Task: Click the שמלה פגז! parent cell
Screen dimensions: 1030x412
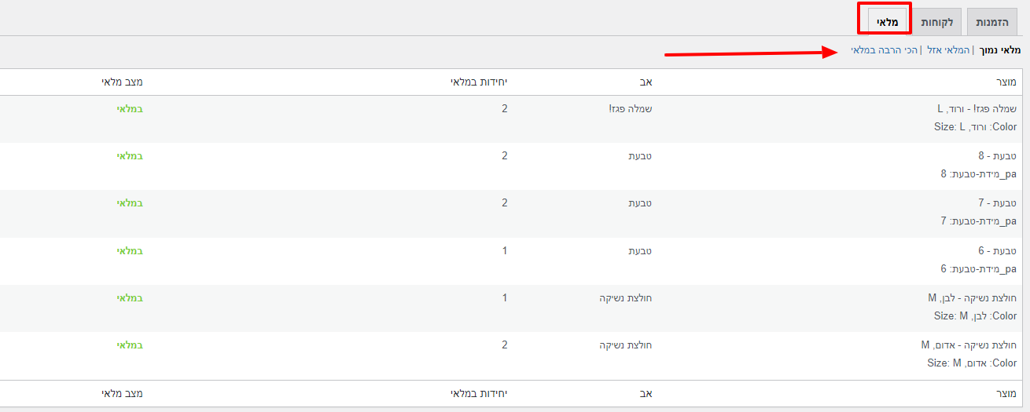Action: (626, 109)
